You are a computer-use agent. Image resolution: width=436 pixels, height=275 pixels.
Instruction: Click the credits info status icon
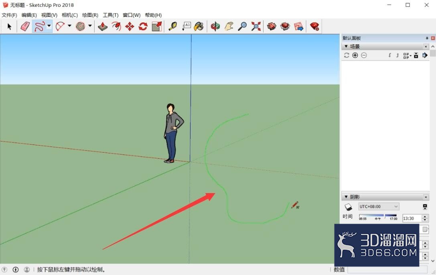[x=16, y=269]
